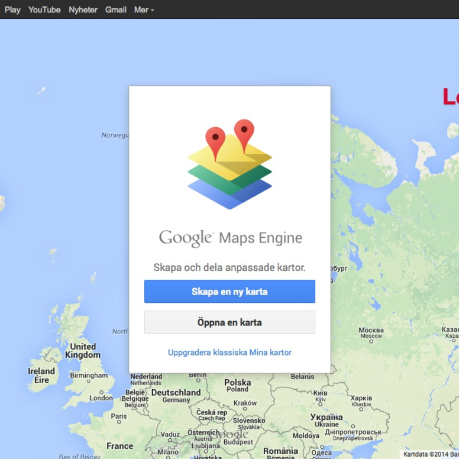459x459 pixels.
Task: Click the Google Maps Engine title text
Action: [x=230, y=238]
